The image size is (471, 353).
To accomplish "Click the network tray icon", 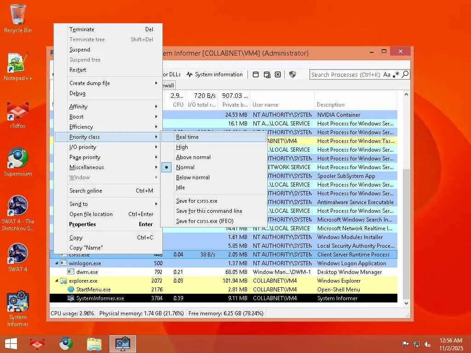I will coord(416,344).
